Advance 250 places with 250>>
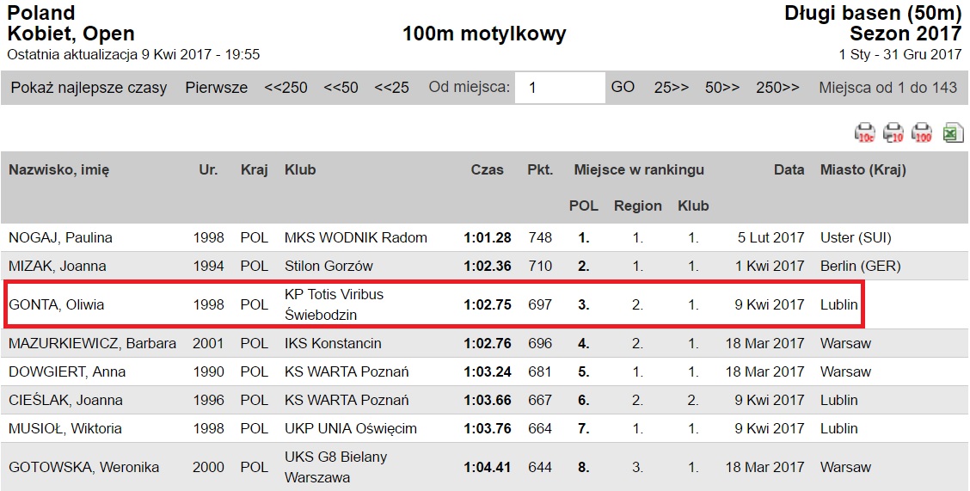 point(777,88)
